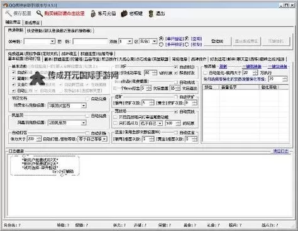Click the 刷新 link in the equipment panel
298x231 pixels.
click(x=223, y=67)
